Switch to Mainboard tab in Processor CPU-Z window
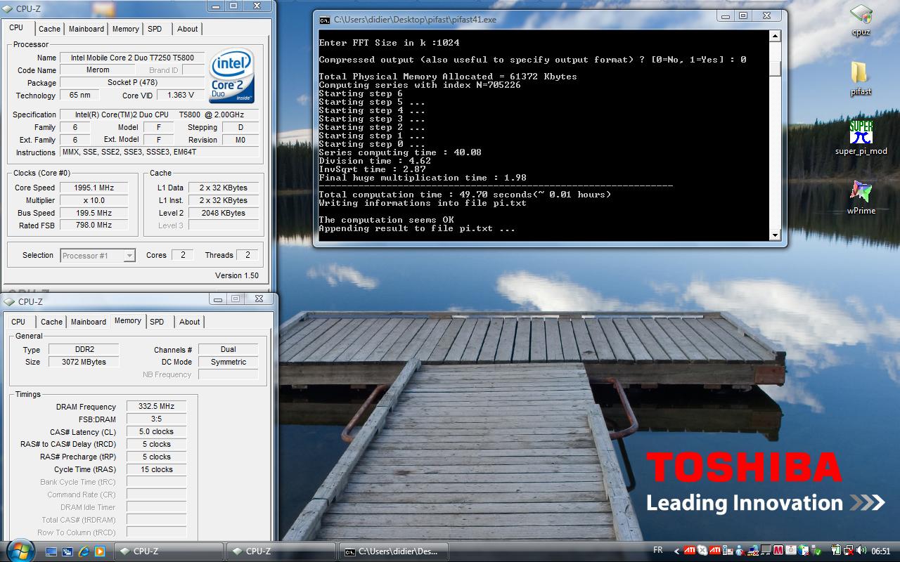This screenshot has height=562, width=900. [x=86, y=29]
